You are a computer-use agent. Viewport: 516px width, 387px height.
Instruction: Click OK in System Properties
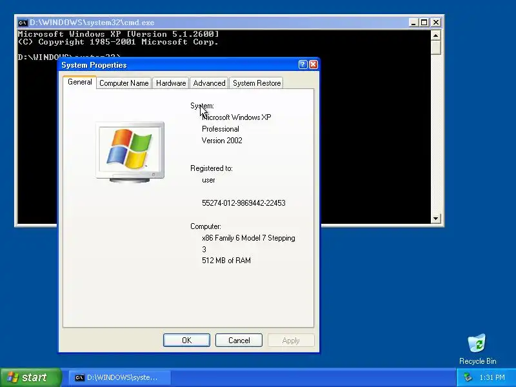point(186,341)
